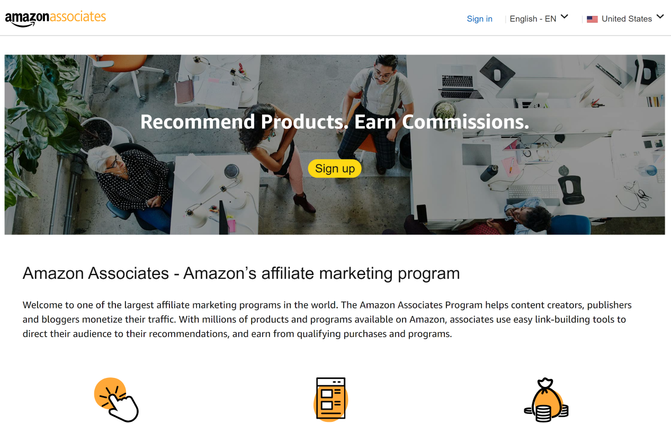
Task: Open the Sign in link
Action: point(479,19)
